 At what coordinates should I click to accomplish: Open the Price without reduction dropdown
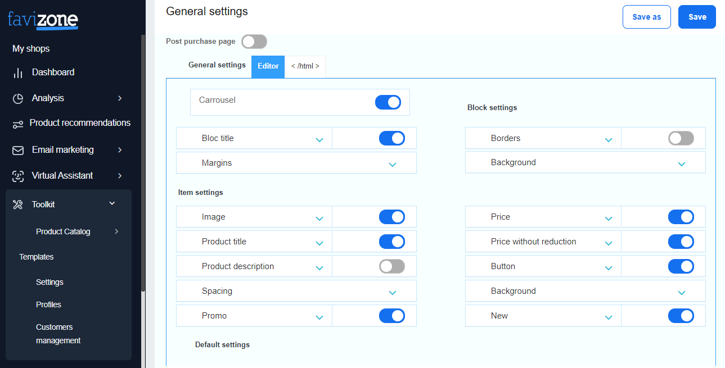(x=609, y=243)
